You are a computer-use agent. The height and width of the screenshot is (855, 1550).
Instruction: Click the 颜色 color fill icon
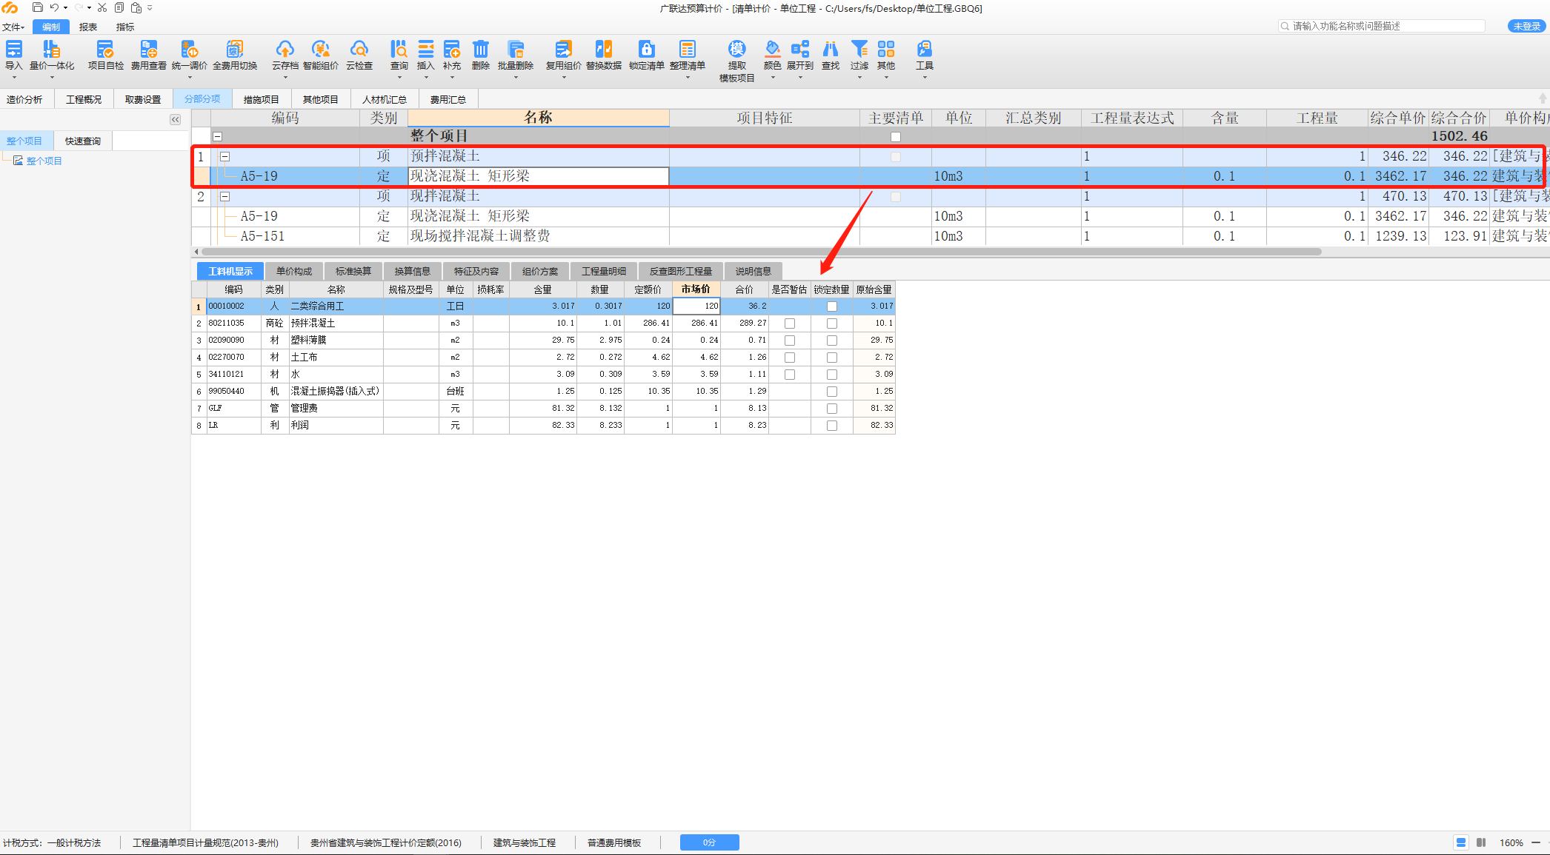[773, 50]
